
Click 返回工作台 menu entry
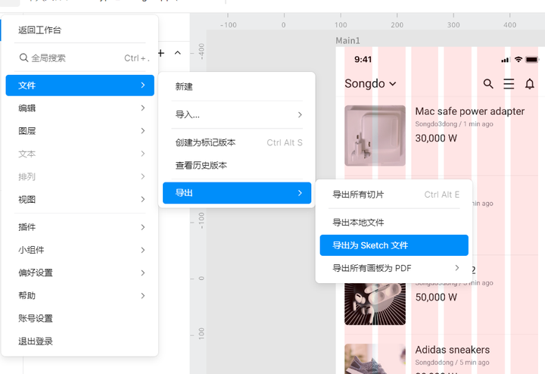(x=79, y=30)
